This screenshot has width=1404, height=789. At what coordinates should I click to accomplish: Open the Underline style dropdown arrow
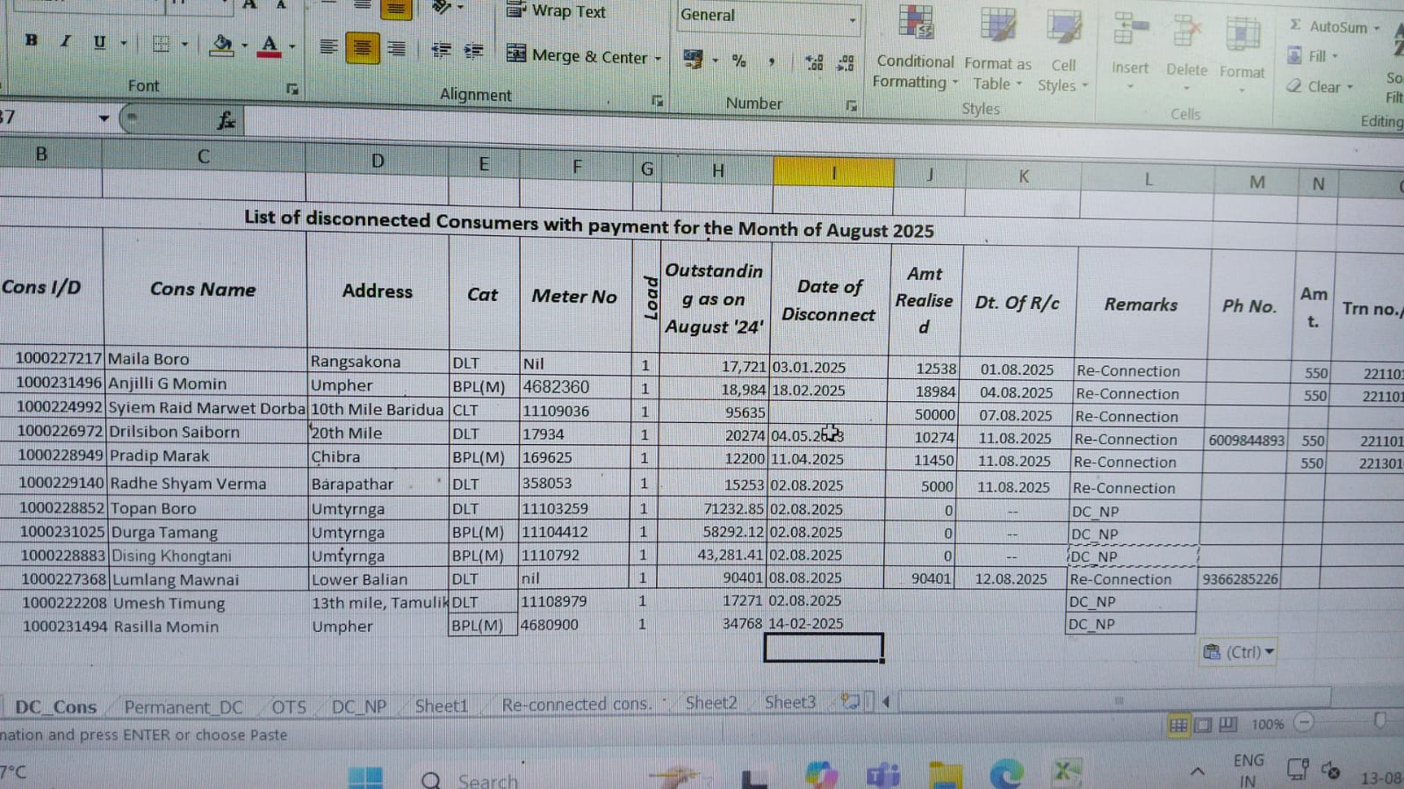pos(124,43)
